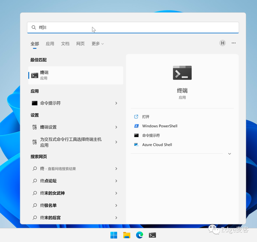Click 打开 to launch the terminal
The image size is (257, 242).
[x=146, y=117]
